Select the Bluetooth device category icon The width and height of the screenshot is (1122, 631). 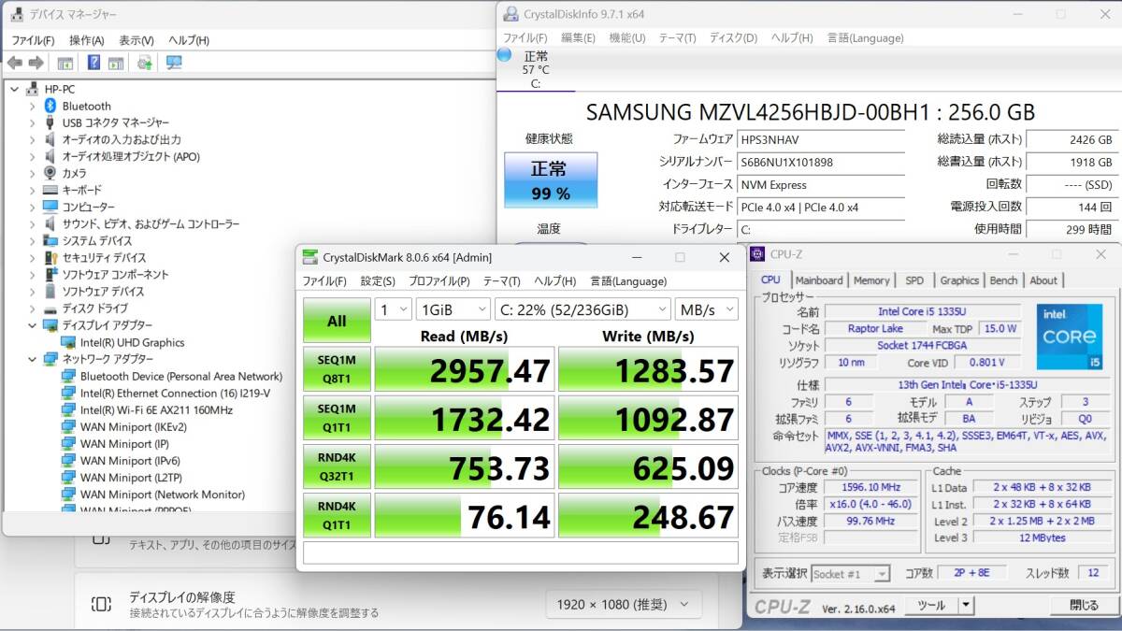pos(50,106)
